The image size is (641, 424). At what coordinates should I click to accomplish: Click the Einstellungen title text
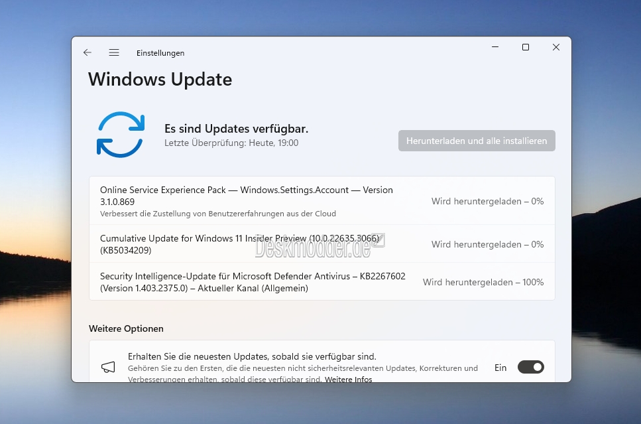[x=160, y=53]
